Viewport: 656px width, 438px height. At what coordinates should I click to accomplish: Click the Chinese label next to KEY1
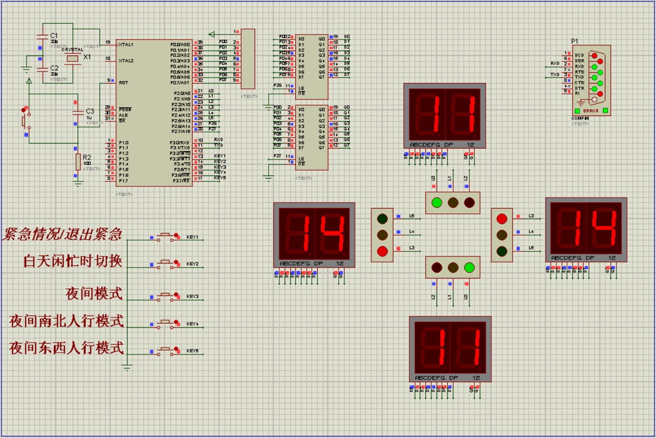pyautogui.click(x=62, y=234)
